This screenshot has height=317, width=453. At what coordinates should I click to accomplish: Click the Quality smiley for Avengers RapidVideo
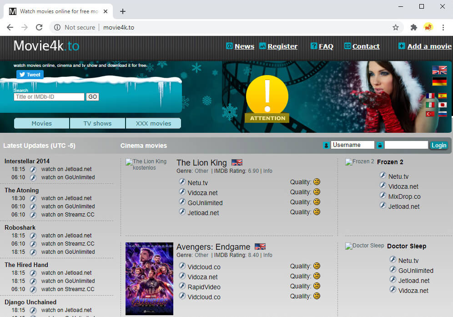tap(317, 286)
